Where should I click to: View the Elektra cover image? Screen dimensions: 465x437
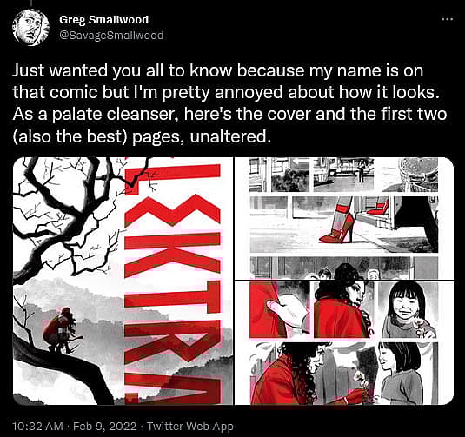(x=123, y=281)
